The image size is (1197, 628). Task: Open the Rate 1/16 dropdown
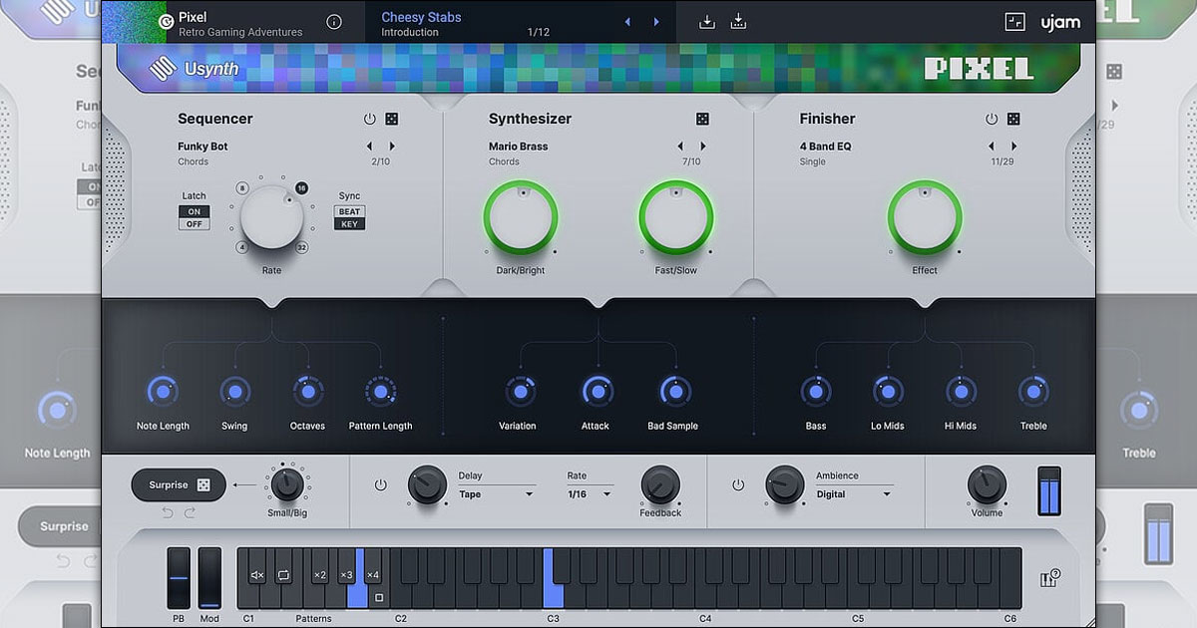[589, 494]
